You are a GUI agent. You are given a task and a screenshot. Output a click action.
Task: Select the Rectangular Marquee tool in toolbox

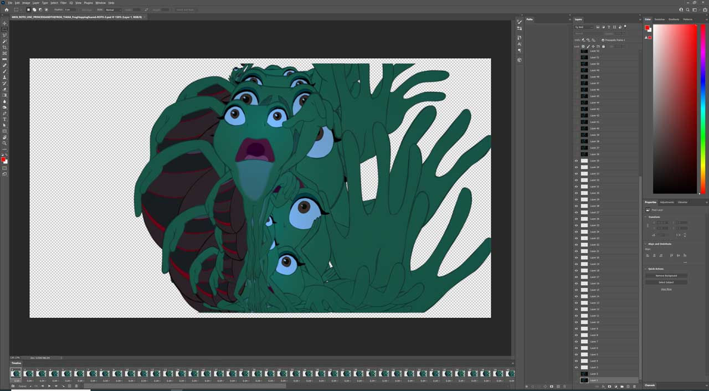(5, 29)
